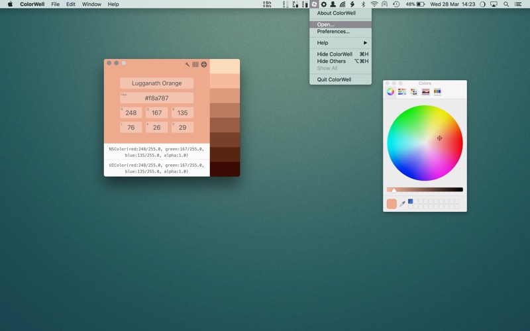
Task: Click the Lugganath Orange color name field
Action: pyautogui.click(x=157, y=83)
